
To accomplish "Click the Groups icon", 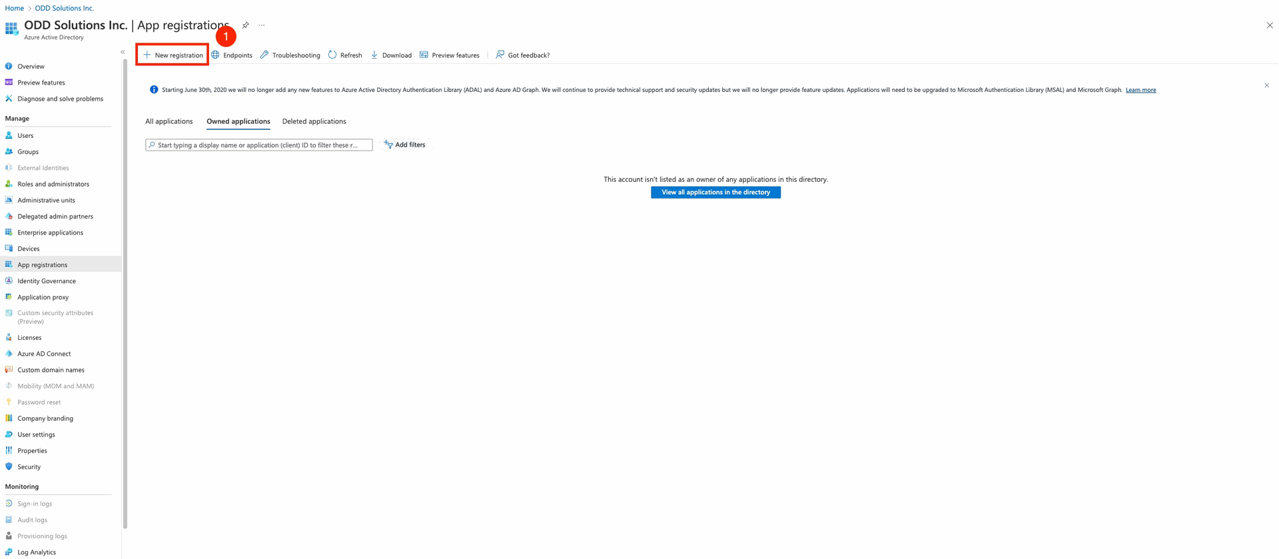I will (x=9, y=151).
